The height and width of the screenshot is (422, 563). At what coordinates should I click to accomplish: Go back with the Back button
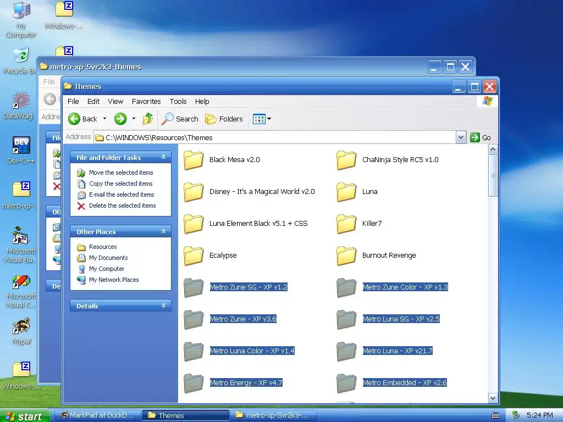click(x=83, y=119)
